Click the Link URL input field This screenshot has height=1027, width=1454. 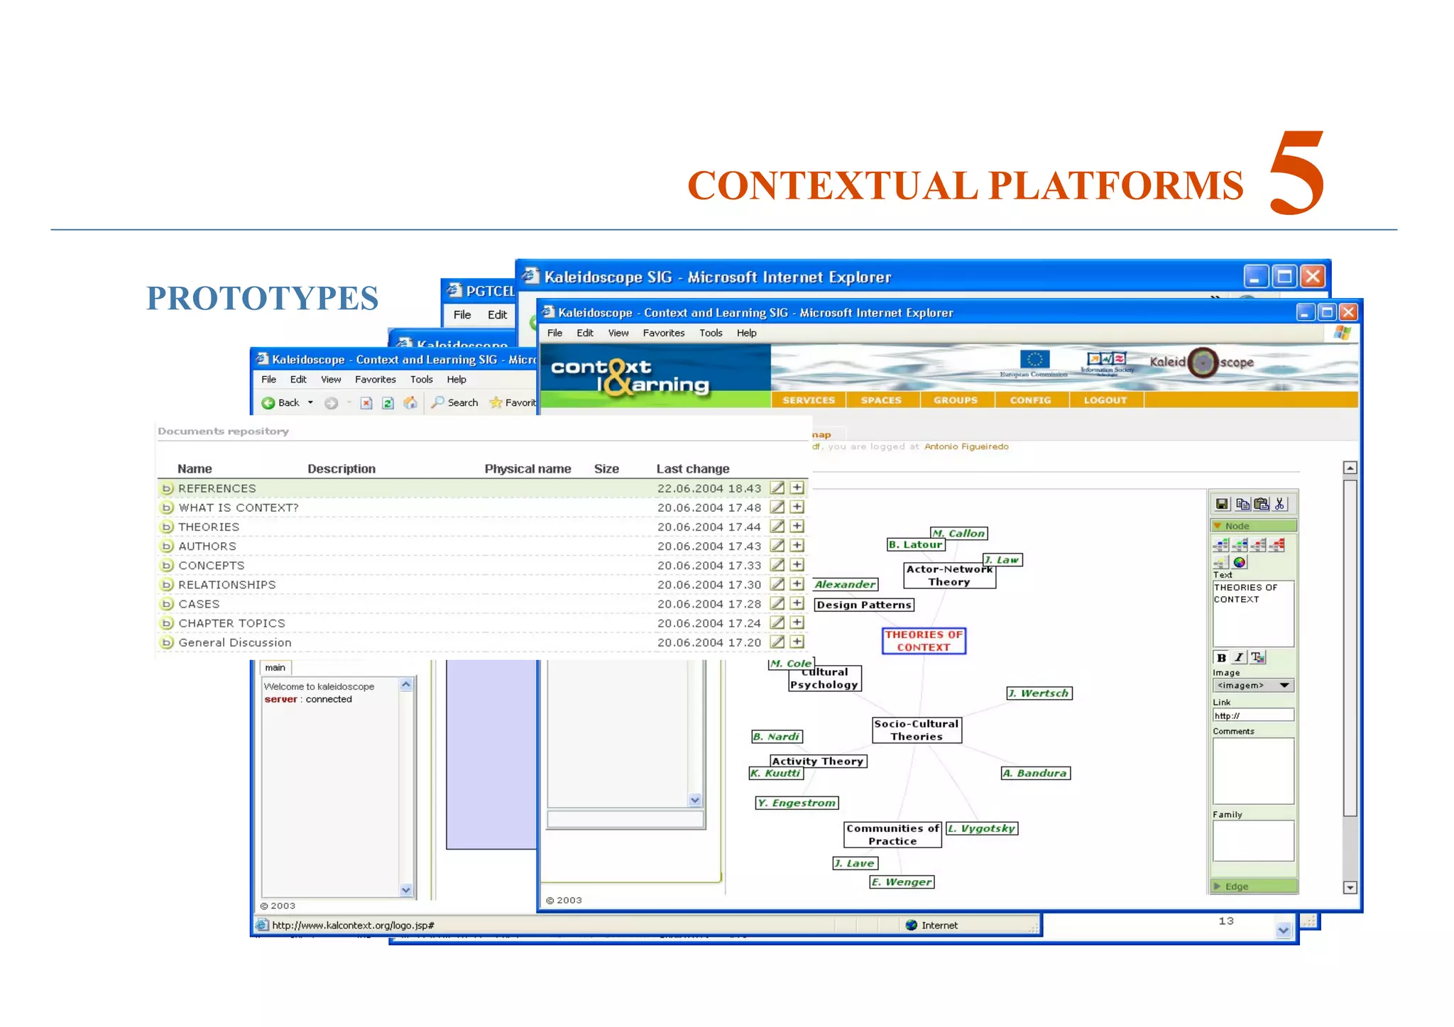[1253, 715]
